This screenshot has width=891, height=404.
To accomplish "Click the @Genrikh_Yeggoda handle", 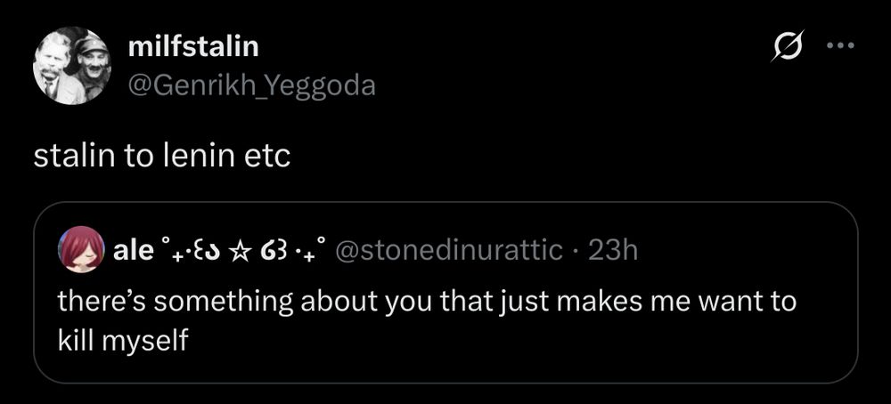I will coord(252,85).
